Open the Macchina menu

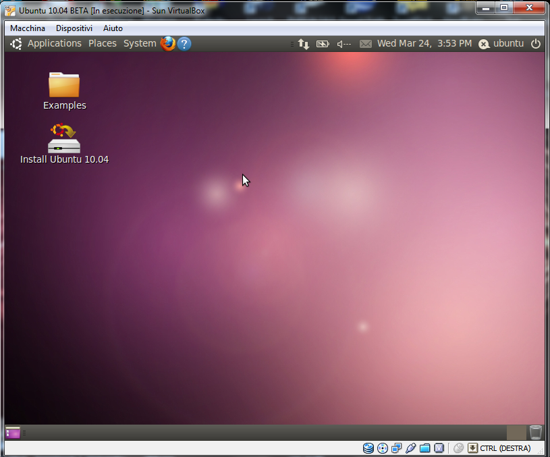(28, 28)
